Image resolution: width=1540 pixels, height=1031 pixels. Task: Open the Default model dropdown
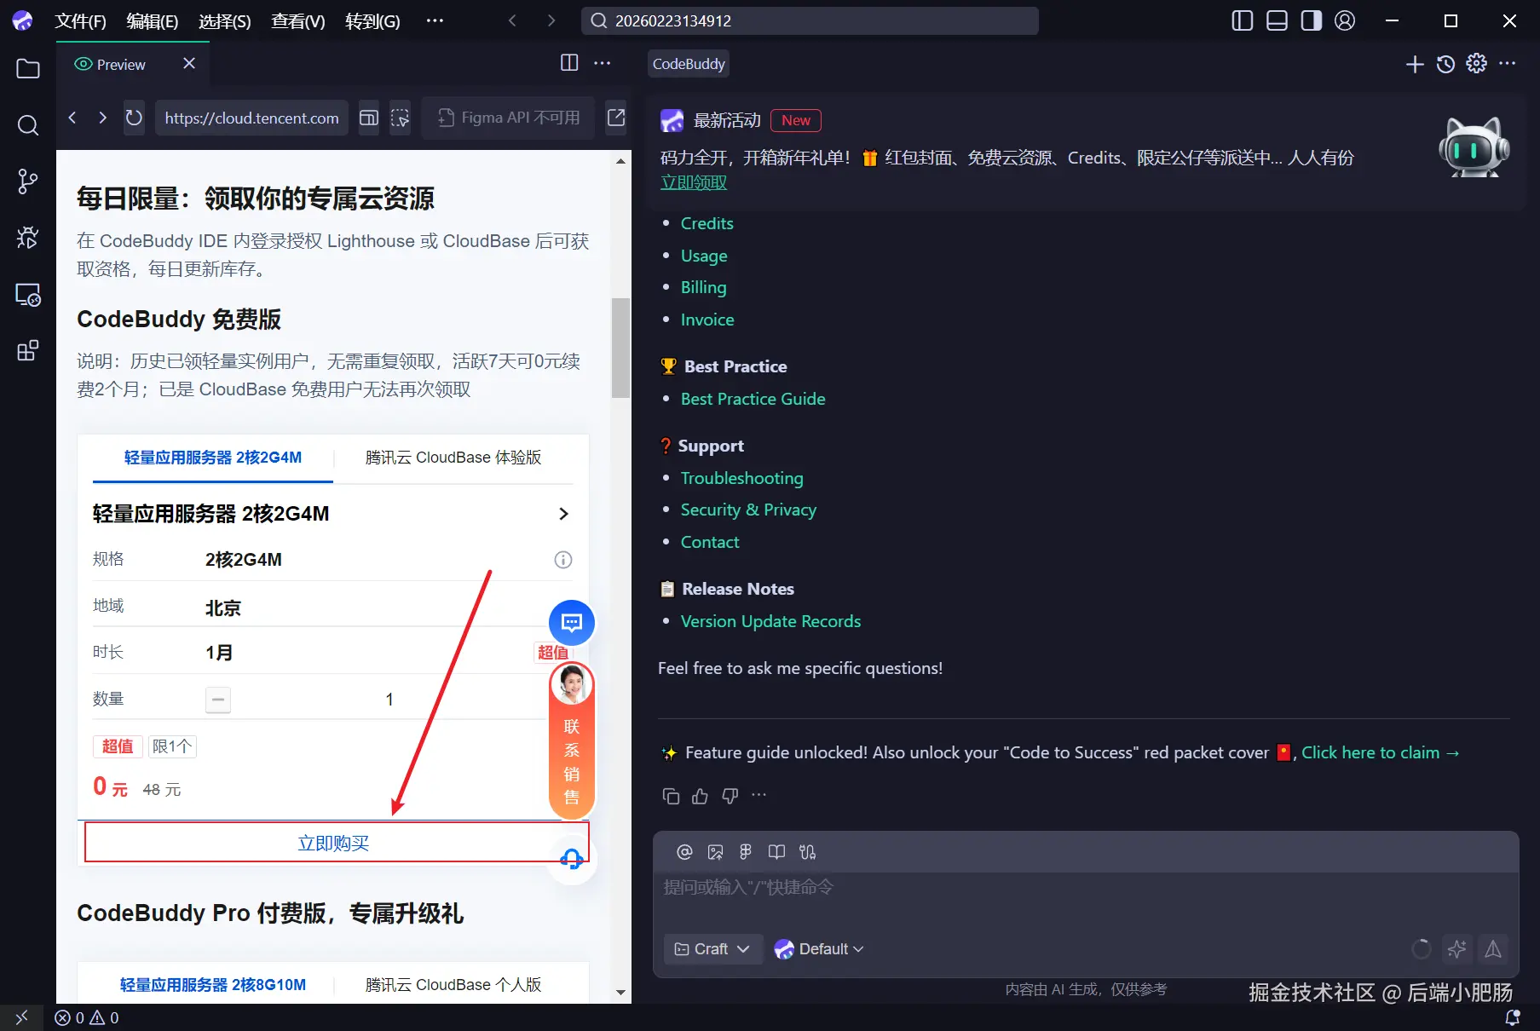(819, 949)
